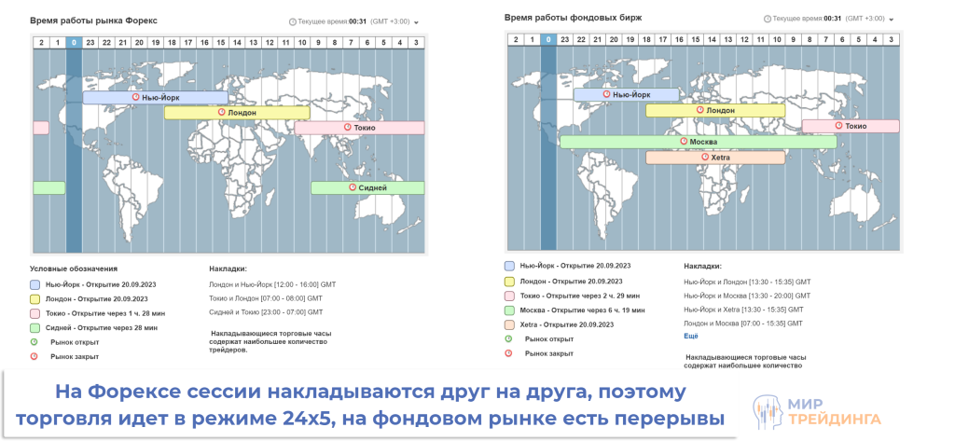Click yellow Лондон swatch in Forex legend
Image resolution: width=955 pixels, height=441 pixels.
click(x=35, y=299)
